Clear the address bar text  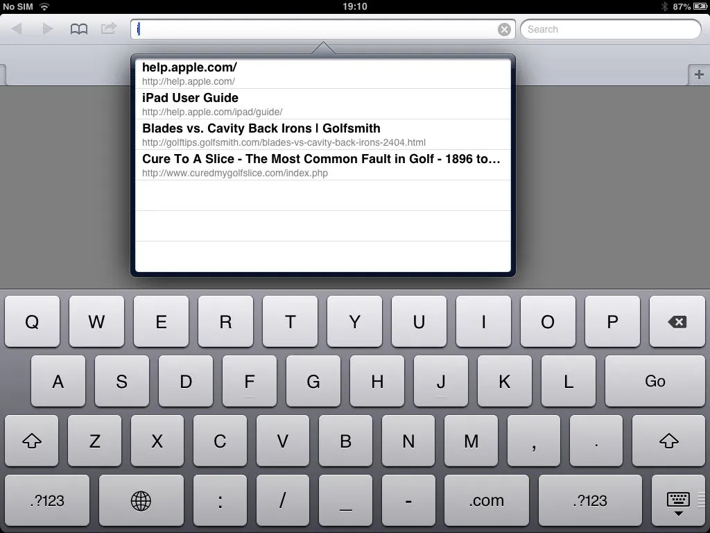point(504,29)
